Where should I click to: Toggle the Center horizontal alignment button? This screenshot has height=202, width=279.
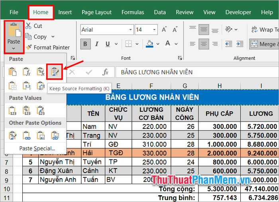click(x=204, y=44)
